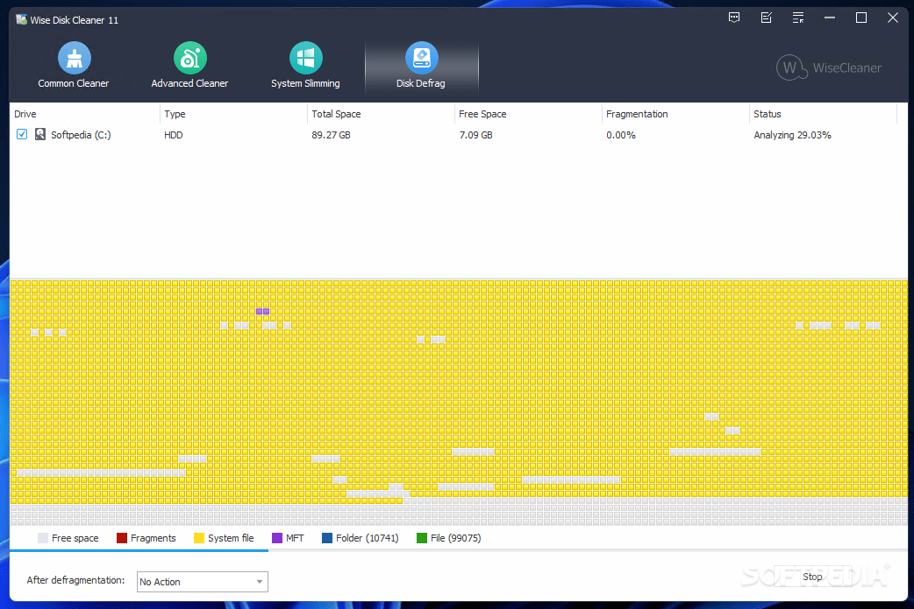Viewport: 914px width, 609px height.
Task: Open the System Slimming icon
Action: [305, 58]
